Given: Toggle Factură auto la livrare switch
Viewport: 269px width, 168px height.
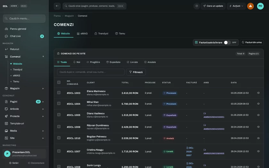Looking at the screenshot, I should pos(227,43).
